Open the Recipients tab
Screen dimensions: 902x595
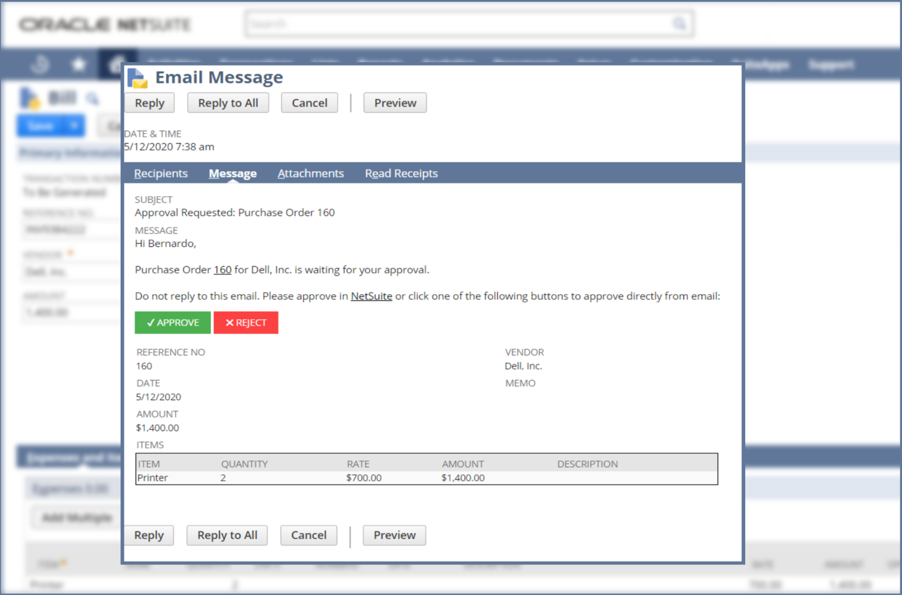pyautogui.click(x=161, y=174)
